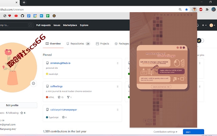This screenshot has width=217, height=136.
Task: Click the back arrow button in coffeelings popup
Action: pyautogui.click(x=145, y=121)
